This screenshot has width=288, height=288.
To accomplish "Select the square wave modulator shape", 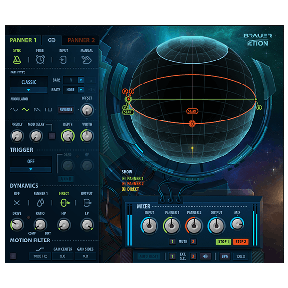I will 48,109.
